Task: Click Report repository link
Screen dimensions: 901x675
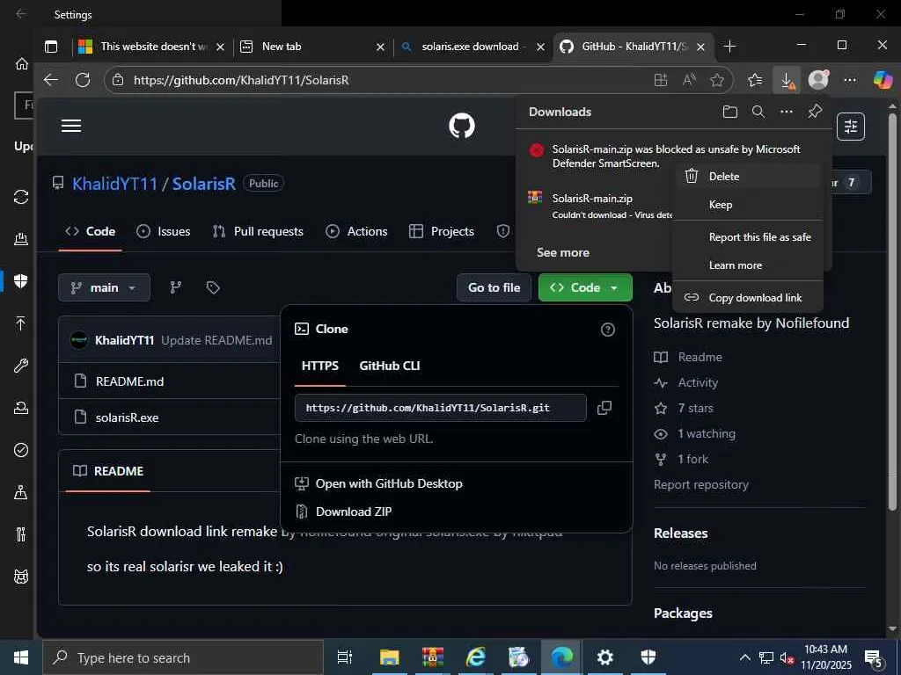Action: coord(701,484)
